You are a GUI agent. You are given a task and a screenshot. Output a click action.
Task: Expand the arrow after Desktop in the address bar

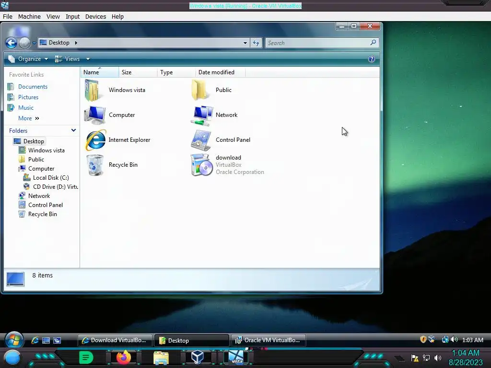coord(76,43)
